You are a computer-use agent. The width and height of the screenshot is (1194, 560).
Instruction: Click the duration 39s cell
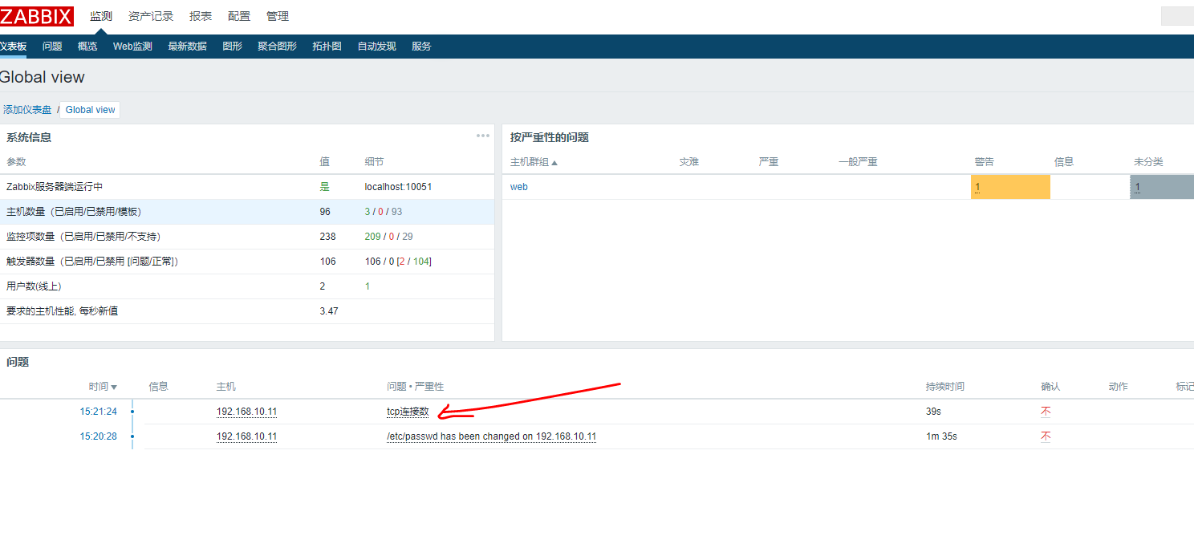coord(933,412)
